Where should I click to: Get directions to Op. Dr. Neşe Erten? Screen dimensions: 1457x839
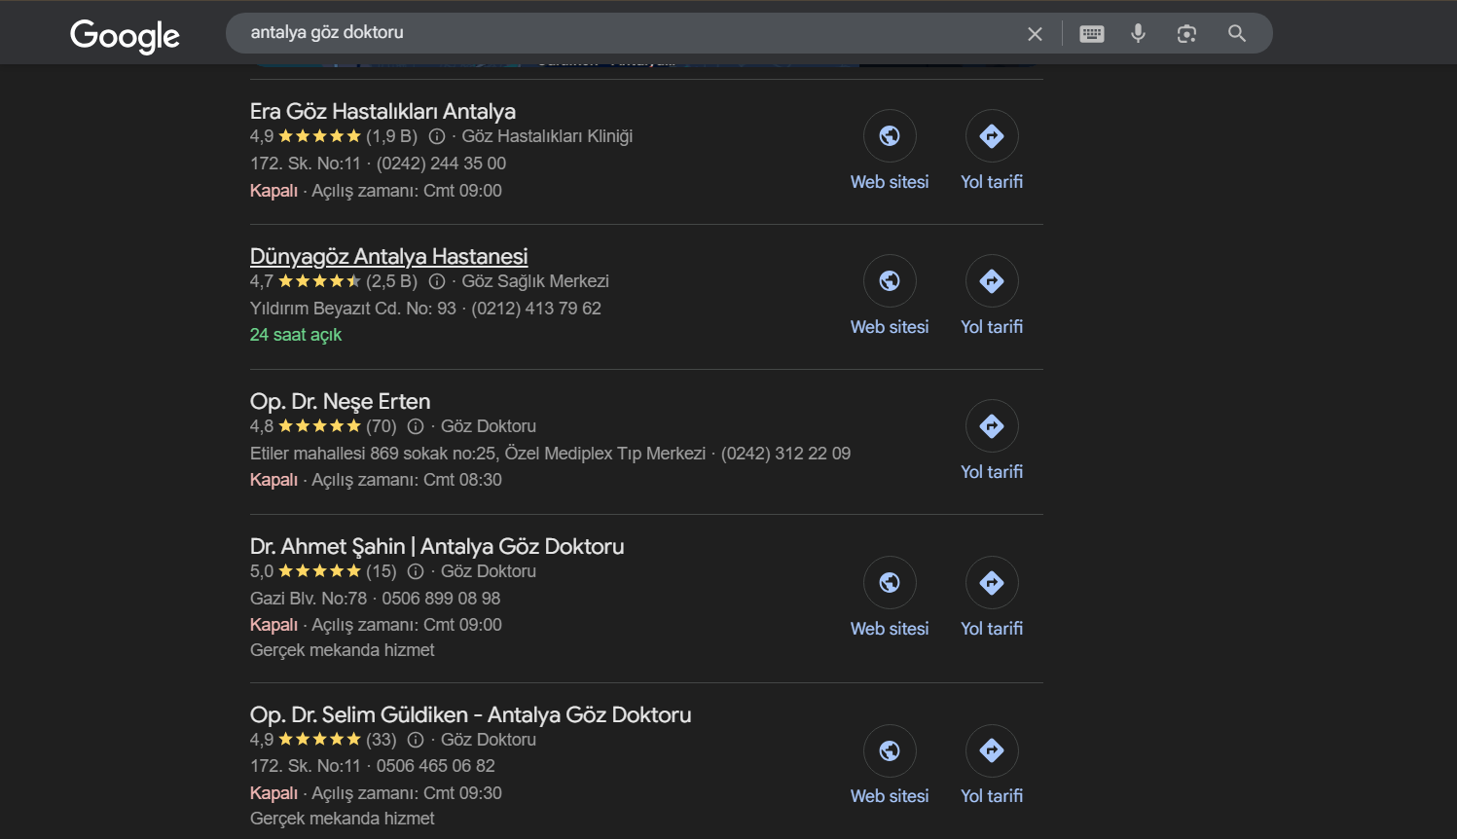point(991,426)
